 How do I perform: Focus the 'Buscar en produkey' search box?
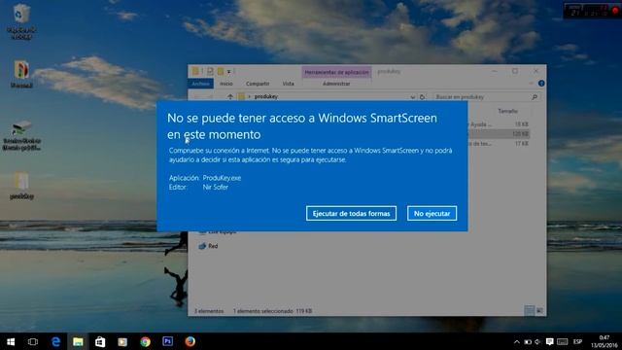click(486, 97)
